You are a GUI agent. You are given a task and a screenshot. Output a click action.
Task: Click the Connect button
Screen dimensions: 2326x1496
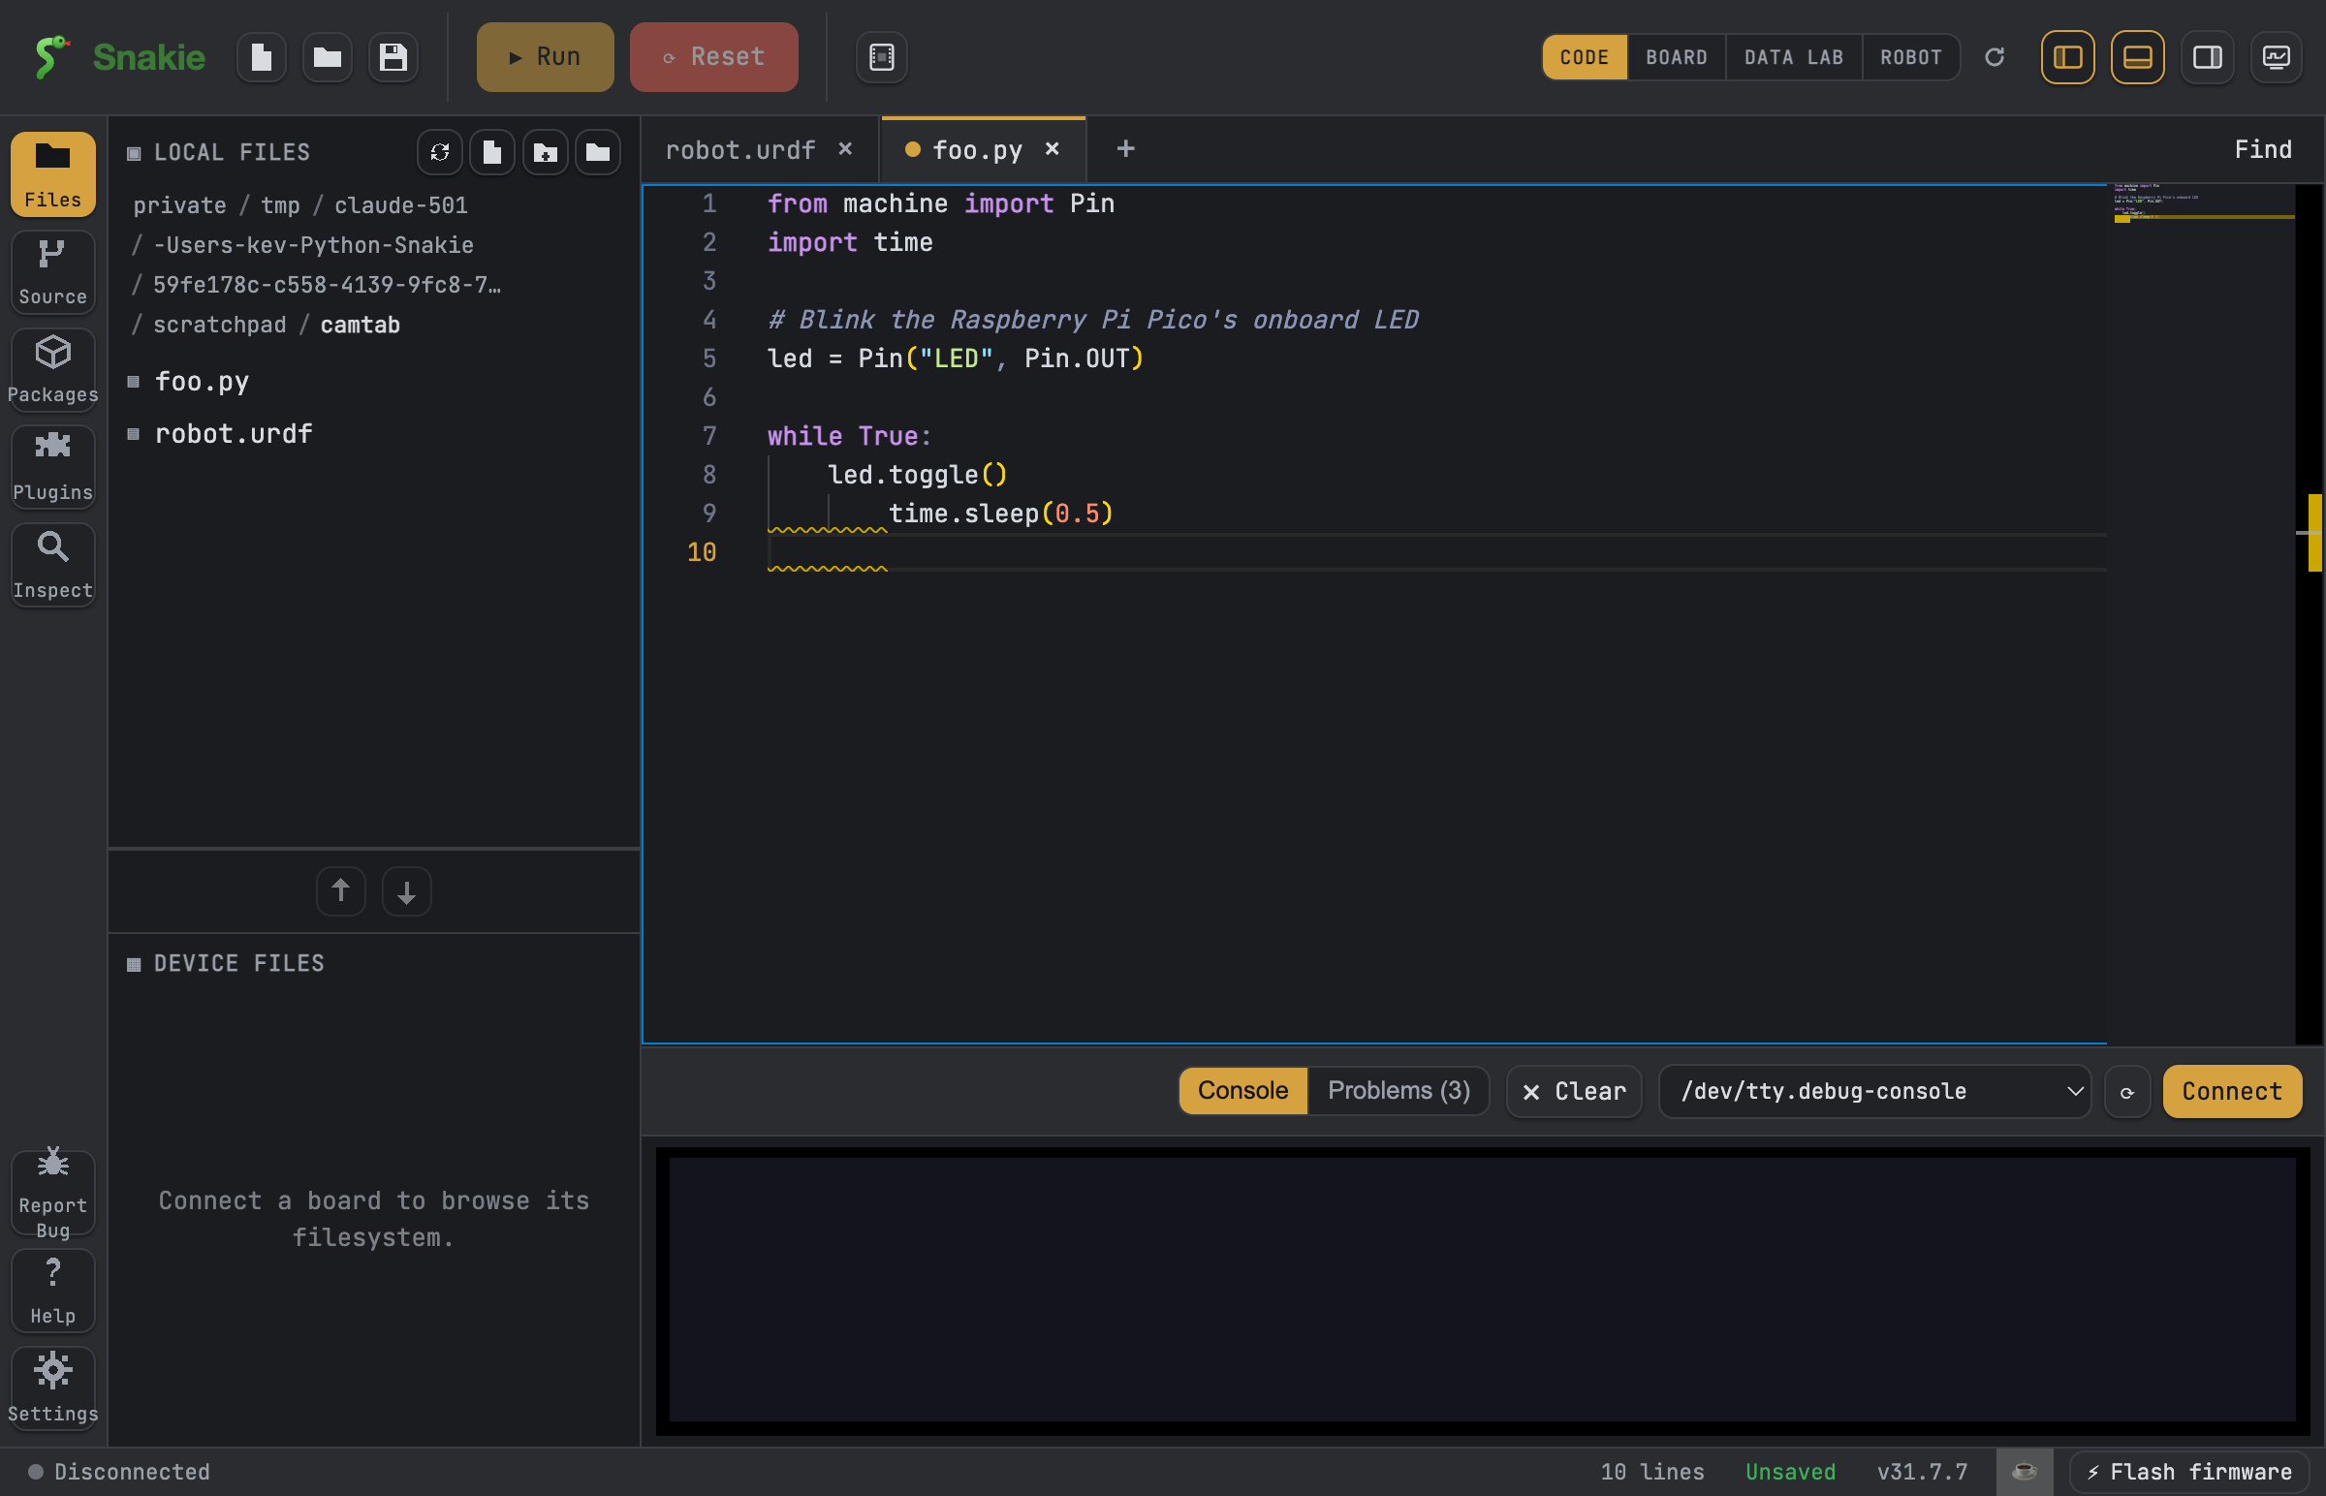[2232, 1093]
